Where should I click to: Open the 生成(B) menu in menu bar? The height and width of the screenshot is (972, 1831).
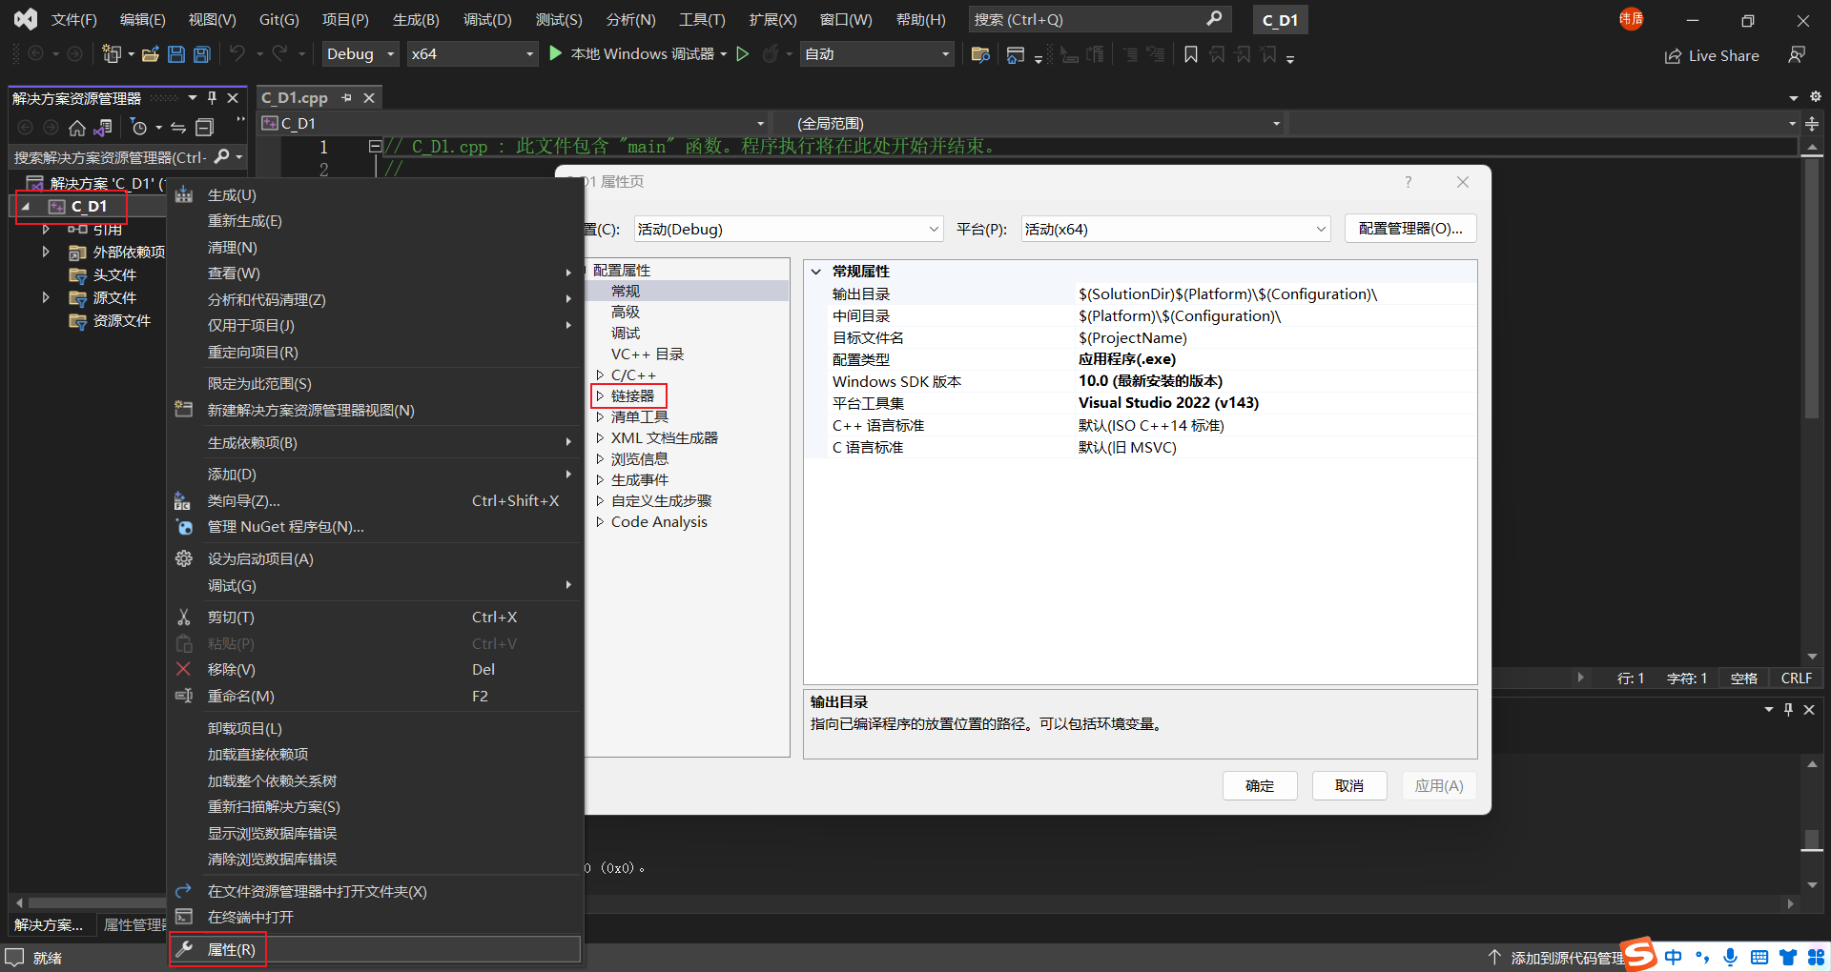416,19
